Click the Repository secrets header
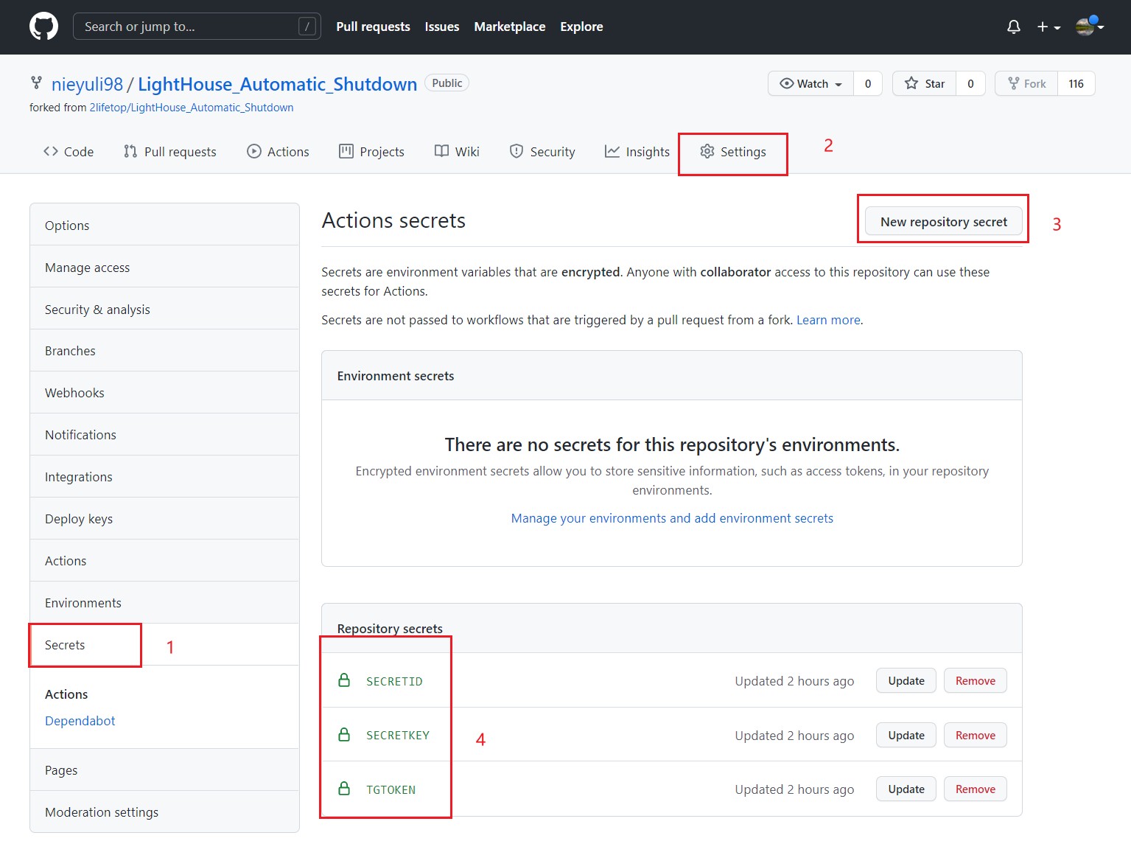 [390, 629]
